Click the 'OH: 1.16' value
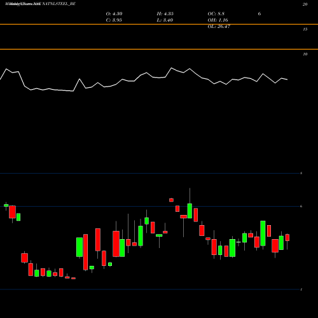The width and height of the screenshot is (318, 318). [x=218, y=20]
